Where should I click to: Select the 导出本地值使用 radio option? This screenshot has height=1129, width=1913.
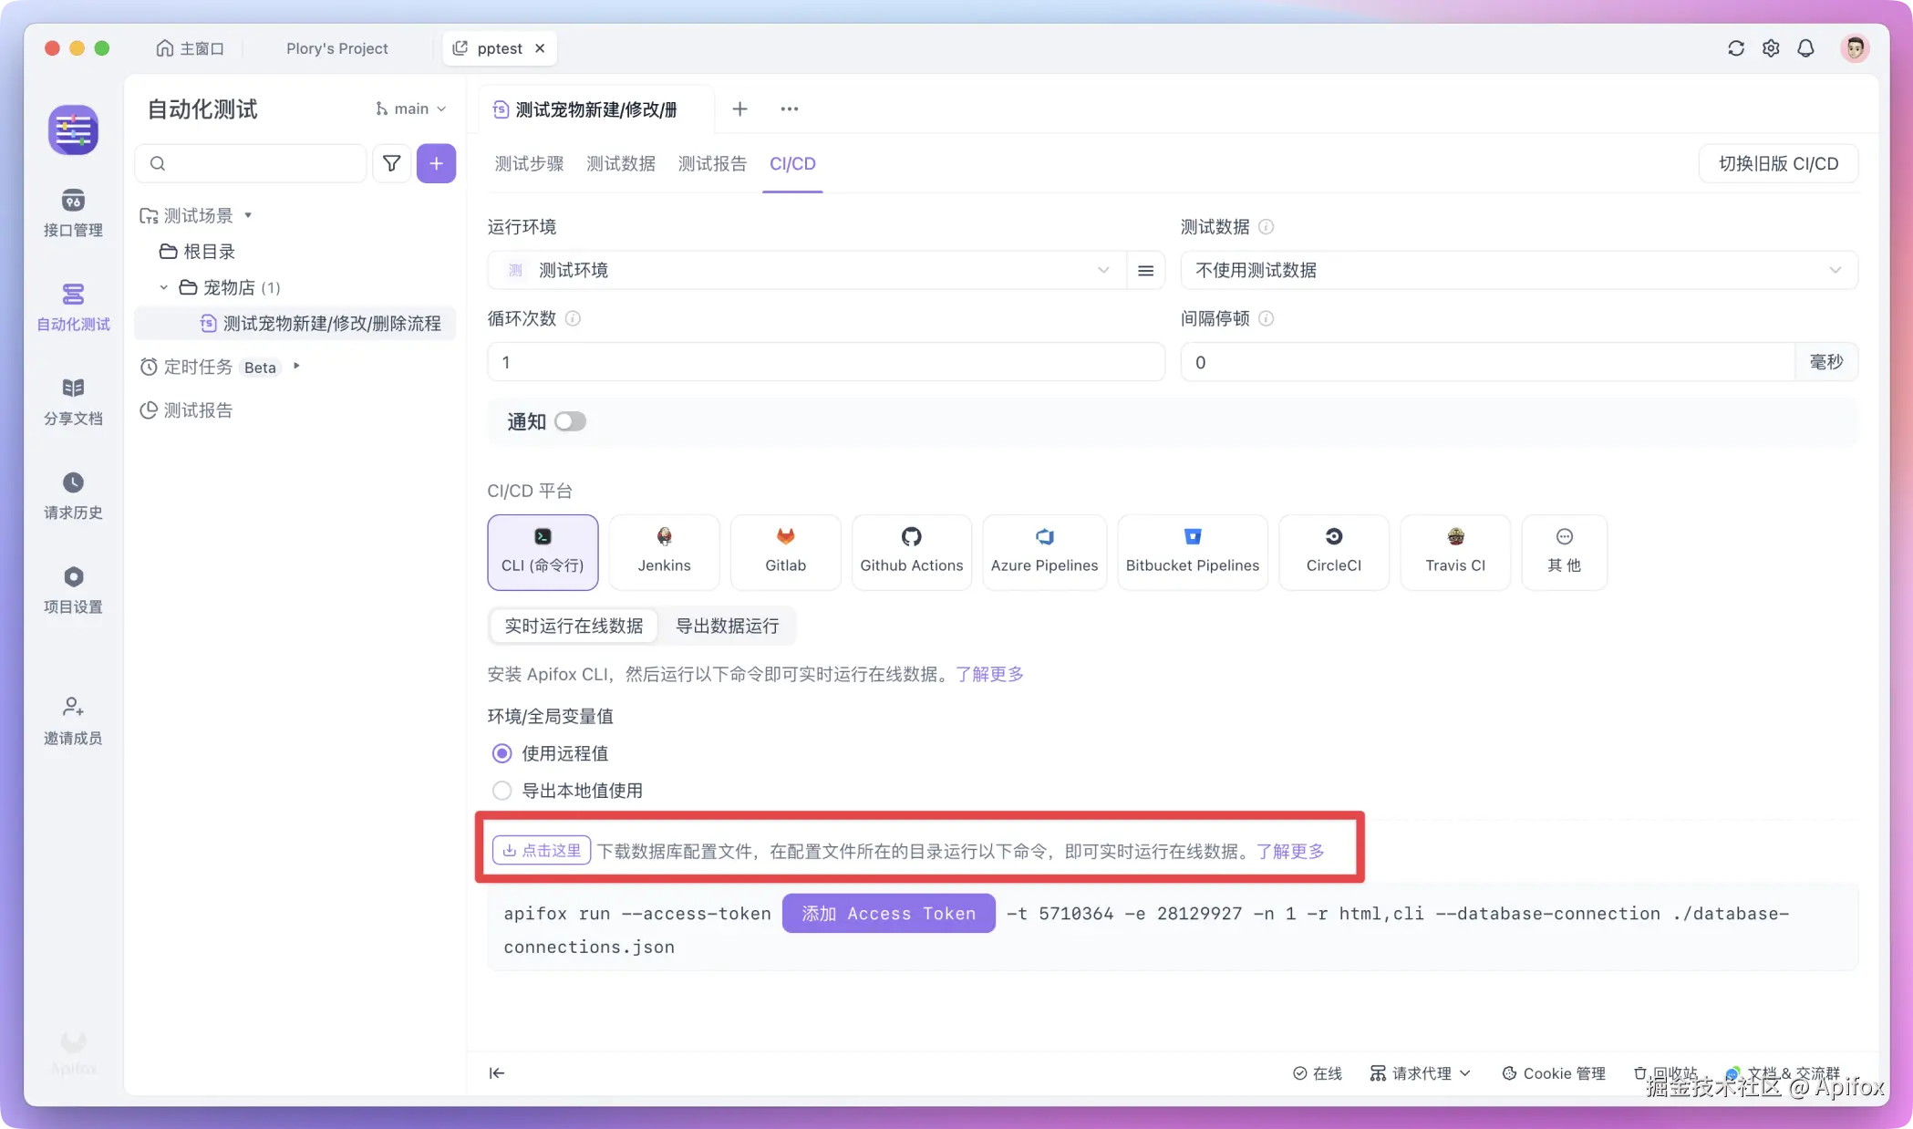click(x=502, y=791)
